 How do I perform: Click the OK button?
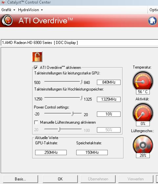60,179
